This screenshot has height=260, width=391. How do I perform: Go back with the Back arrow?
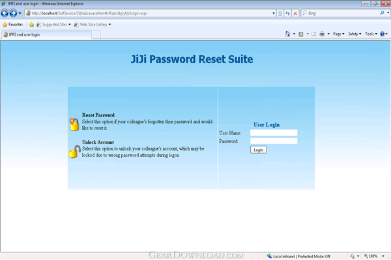point(5,13)
